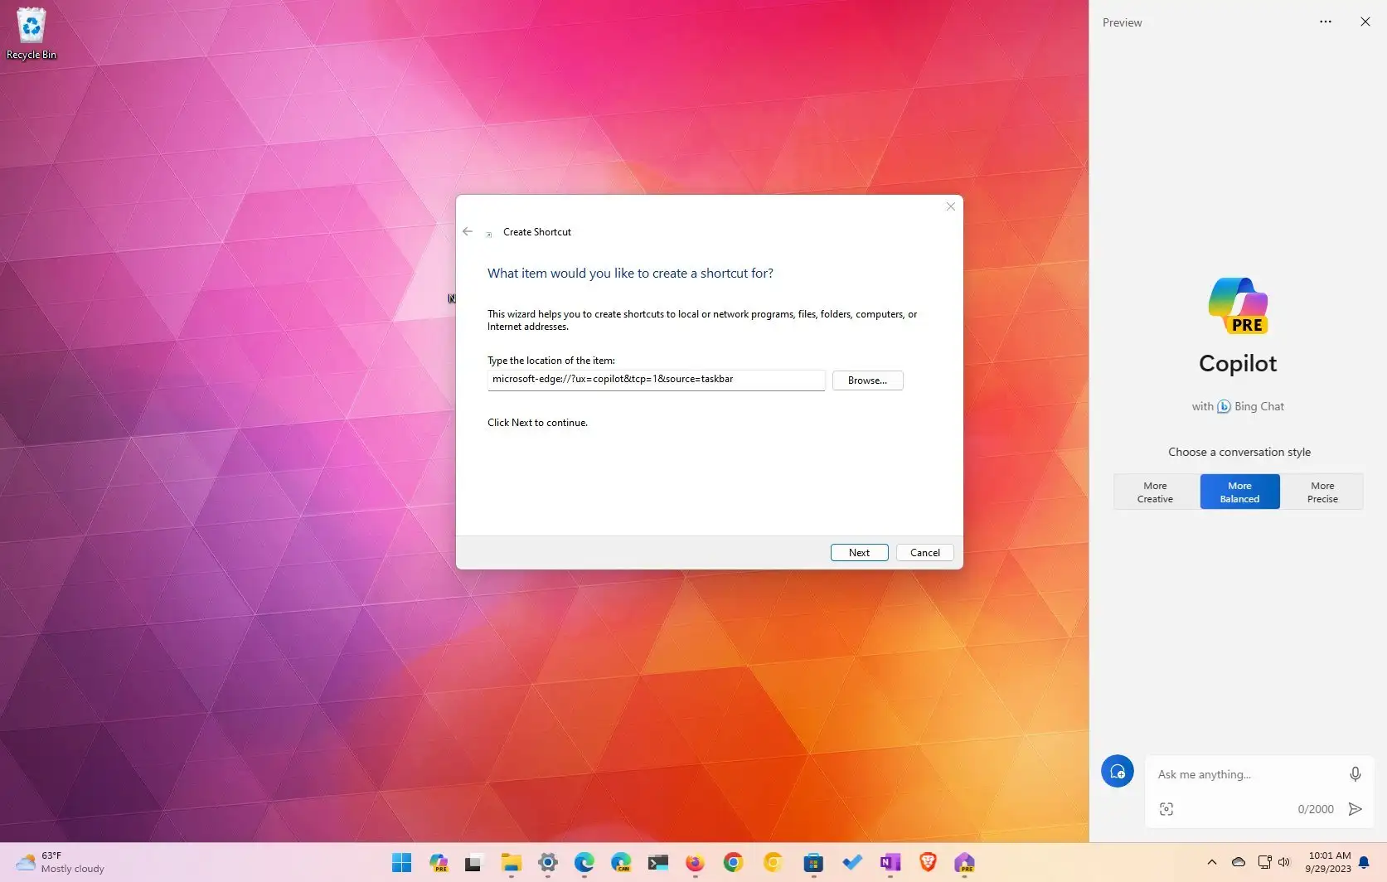This screenshot has height=882, width=1387.
Task: Select the More Creative conversation style
Action: pos(1155,492)
